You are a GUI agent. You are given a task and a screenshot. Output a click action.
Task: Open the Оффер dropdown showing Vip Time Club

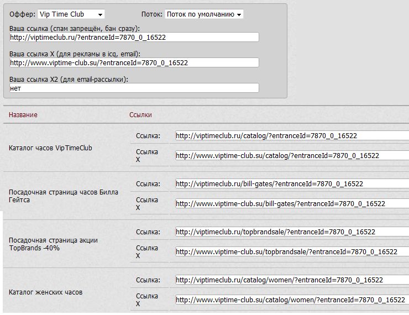(x=71, y=14)
